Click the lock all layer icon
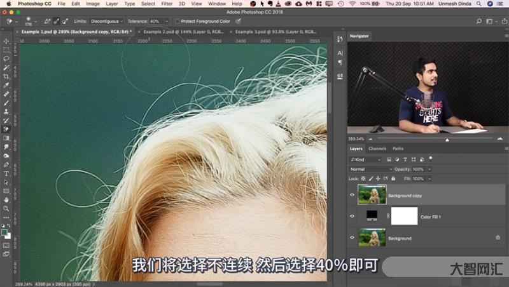This screenshot has height=287, width=509. 398,179
